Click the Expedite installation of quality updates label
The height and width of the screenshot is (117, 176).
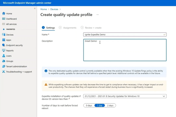(x=61, y=98)
